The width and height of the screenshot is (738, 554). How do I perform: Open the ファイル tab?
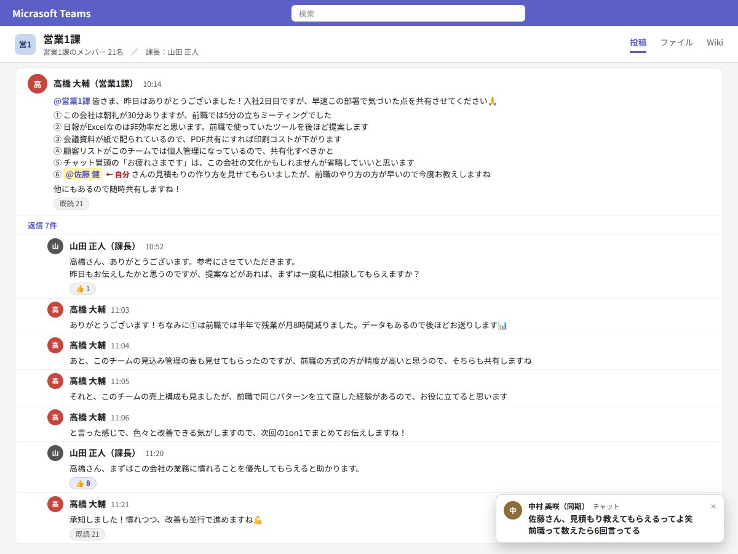[x=676, y=42]
